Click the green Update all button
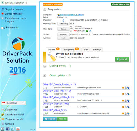The height and width of the screenshot is (131, 137). click(x=122, y=59)
